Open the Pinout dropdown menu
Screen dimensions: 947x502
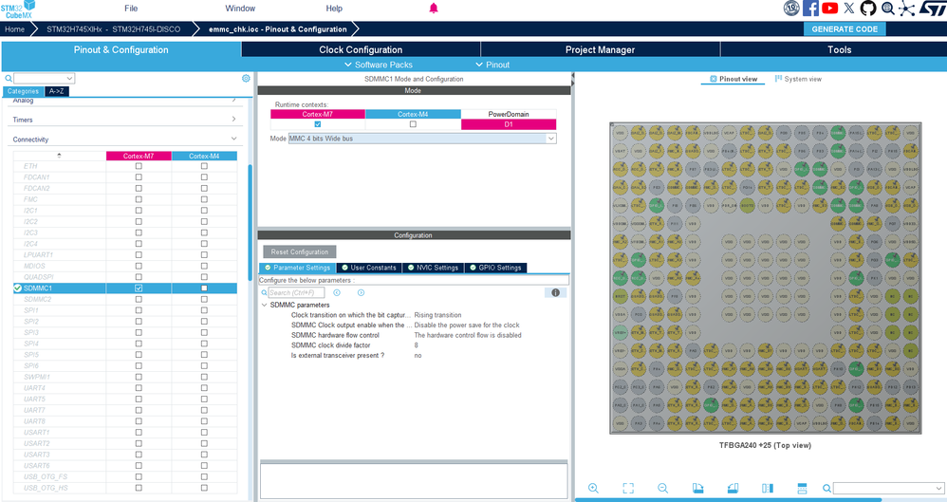(x=492, y=65)
